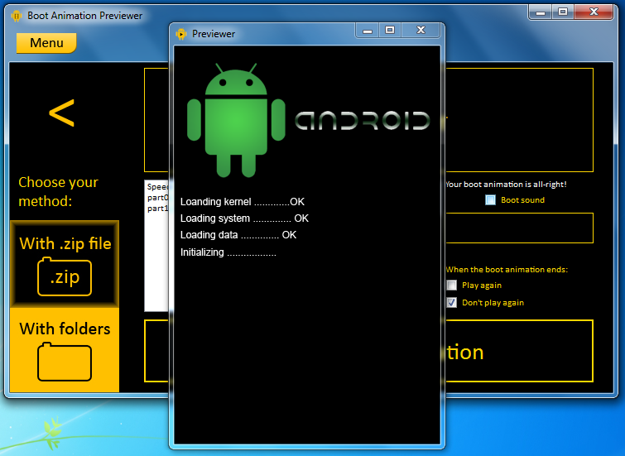Screen dimensions: 625x456
Task: Click 'Your boot animation is all-right!' message
Action: 507,185
